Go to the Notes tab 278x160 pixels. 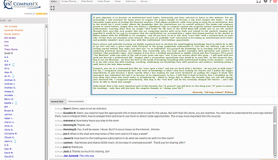pos(117,1)
